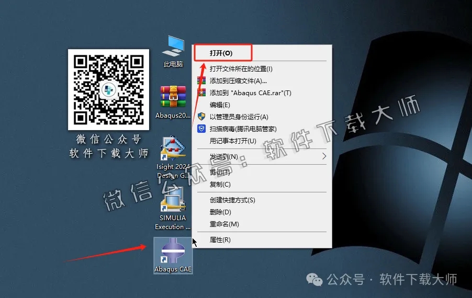Choose 复制(C) in the context menu
472x298 pixels.
262,184
